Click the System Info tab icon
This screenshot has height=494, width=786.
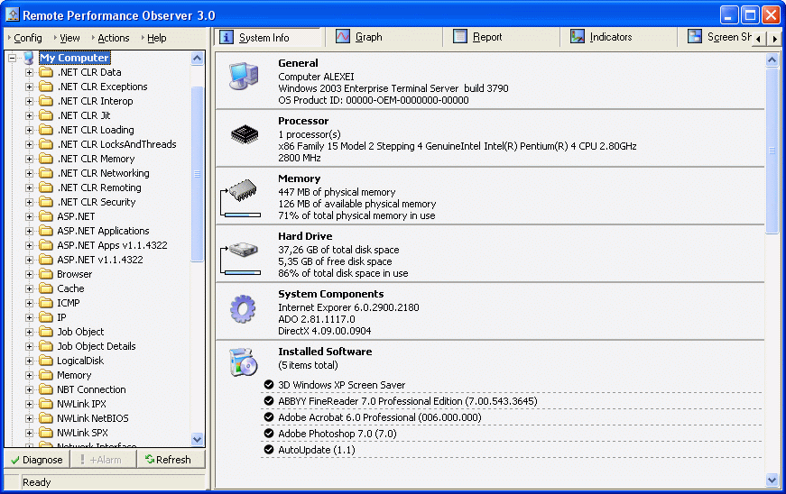coord(227,37)
